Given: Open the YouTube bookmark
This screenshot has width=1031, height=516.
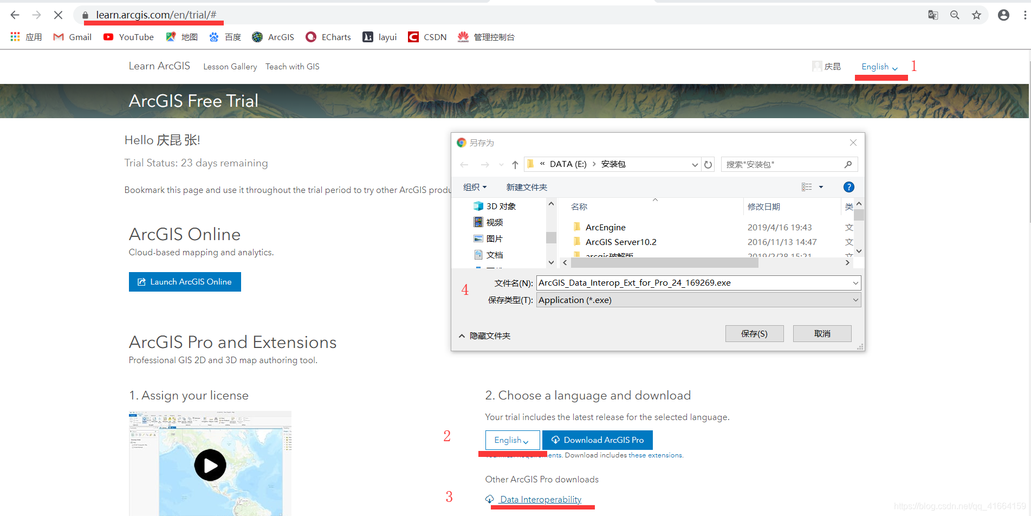Looking at the screenshot, I should (x=128, y=37).
